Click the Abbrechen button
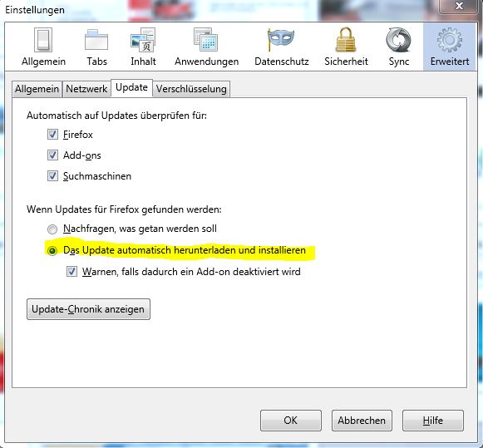 (362, 421)
